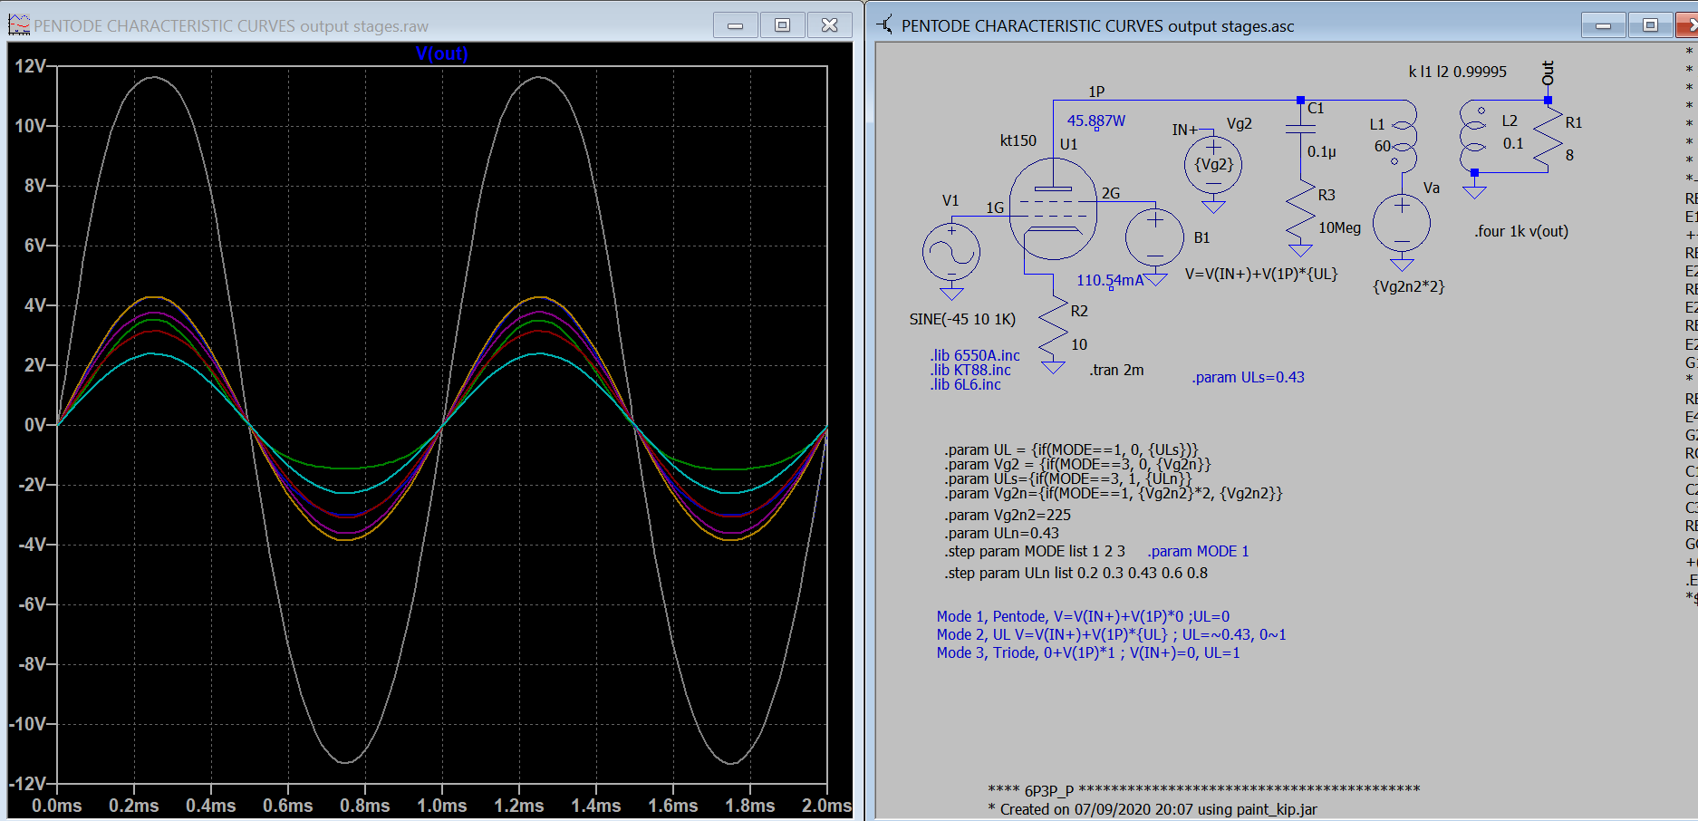The height and width of the screenshot is (821, 1698).
Task: Click the '12V' top vertical axis label
Action: point(30,66)
